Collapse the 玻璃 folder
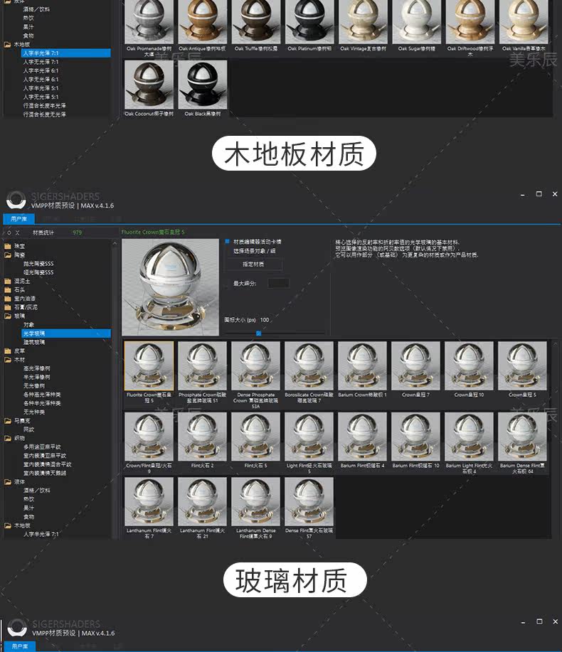The width and height of the screenshot is (562, 652). pos(8,316)
